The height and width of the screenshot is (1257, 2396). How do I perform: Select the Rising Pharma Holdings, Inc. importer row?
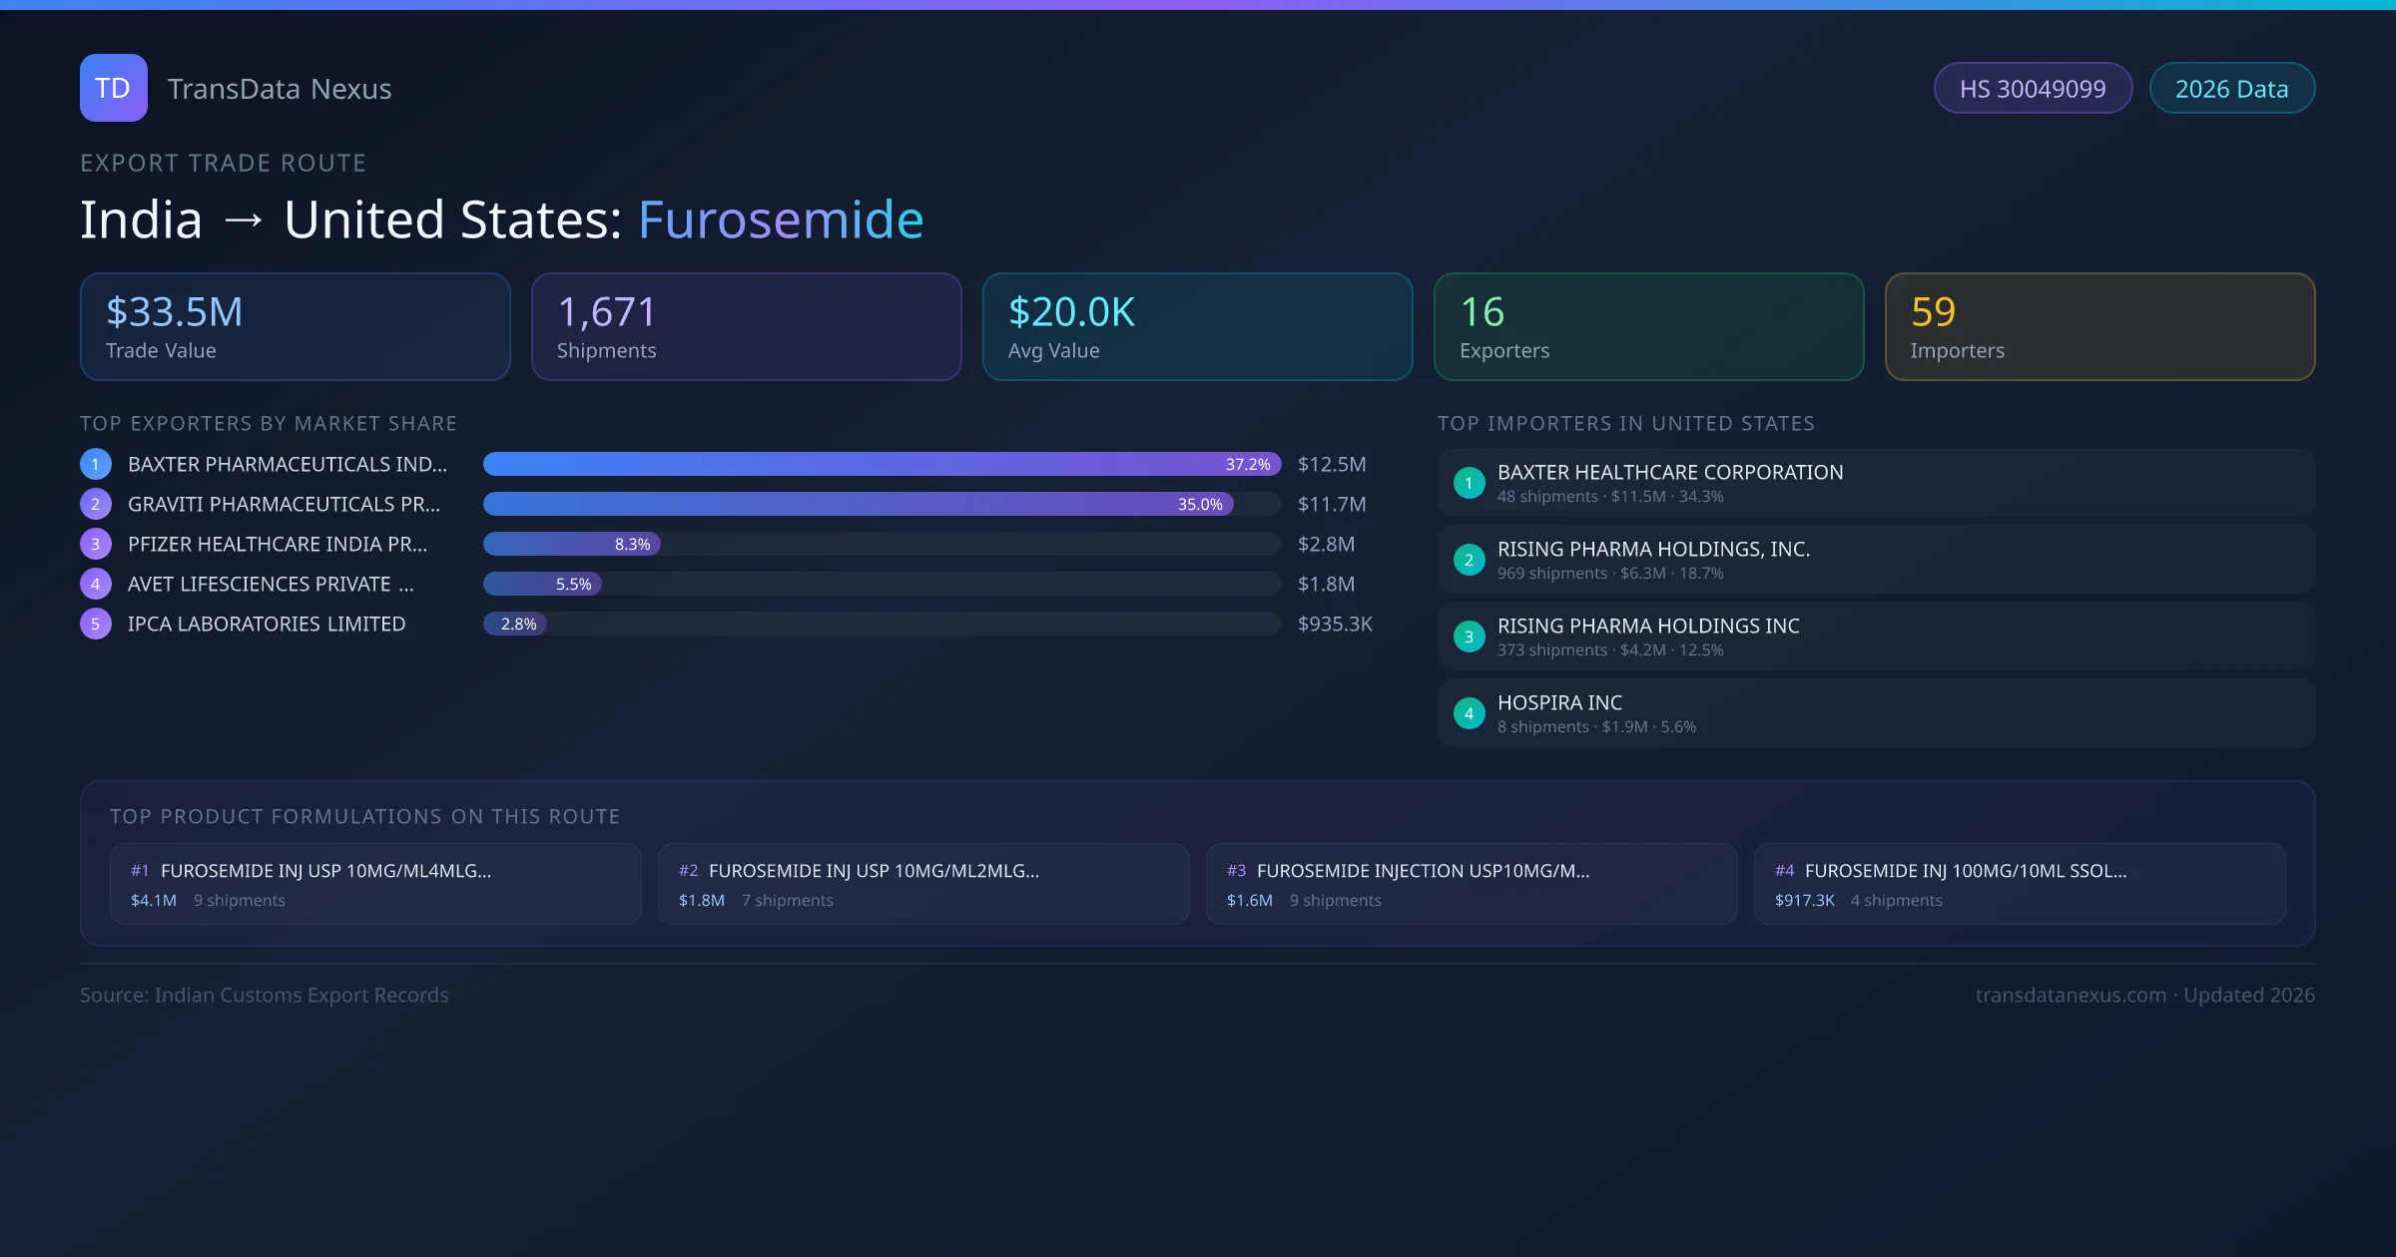(1875, 560)
